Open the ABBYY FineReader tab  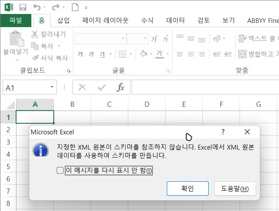pos(263,21)
